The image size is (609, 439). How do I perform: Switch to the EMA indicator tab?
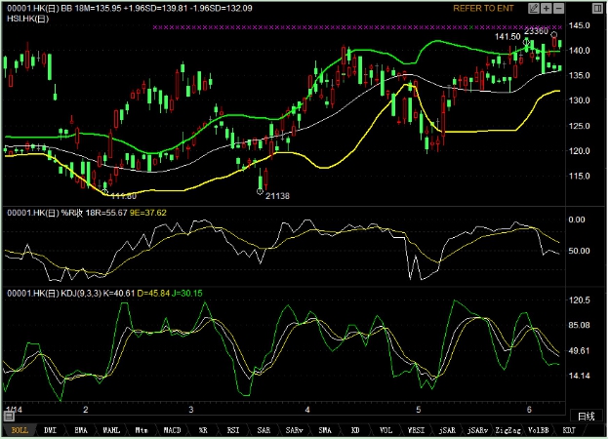pyautogui.click(x=80, y=429)
